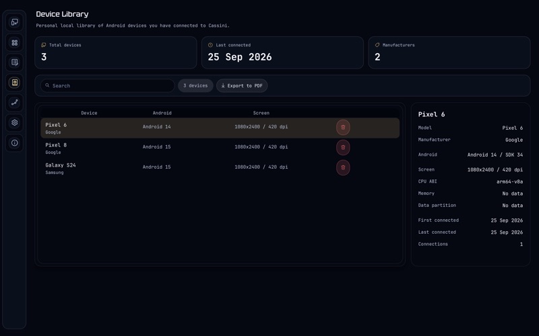Click the Last connected clock icon
This screenshot has width=539, height=336.
point(210,45)
